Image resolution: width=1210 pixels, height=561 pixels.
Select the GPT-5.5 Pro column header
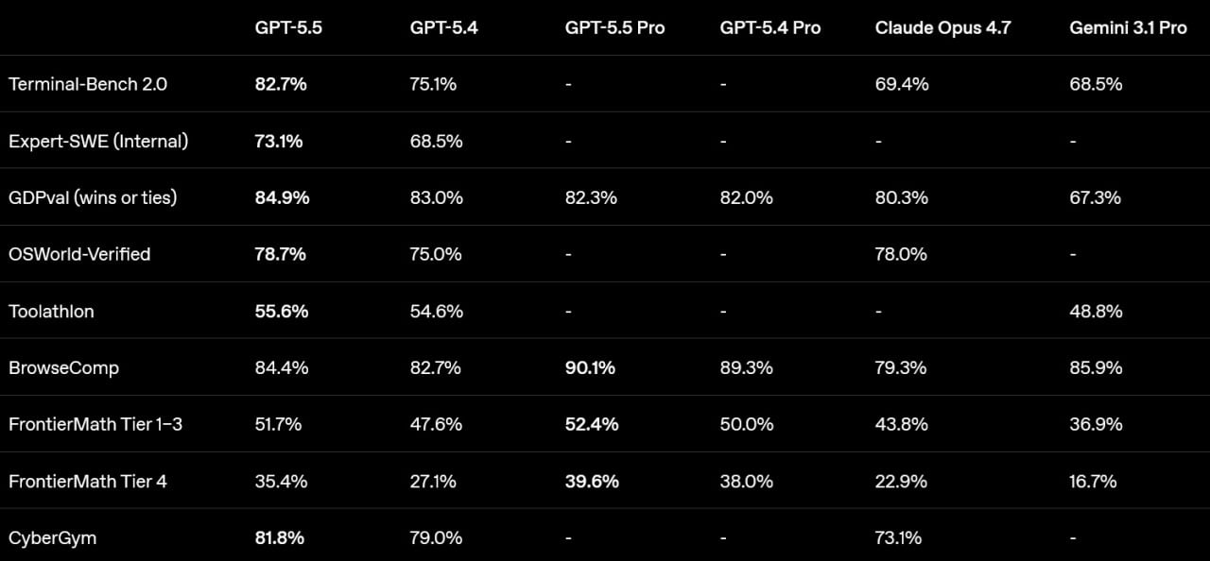[x=614, y=28]
